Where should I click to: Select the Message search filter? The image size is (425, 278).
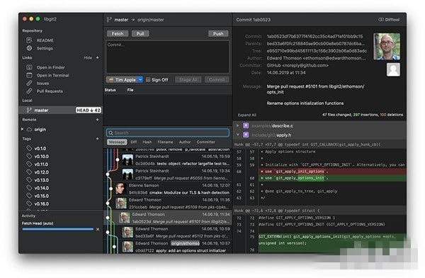(117, 142)
